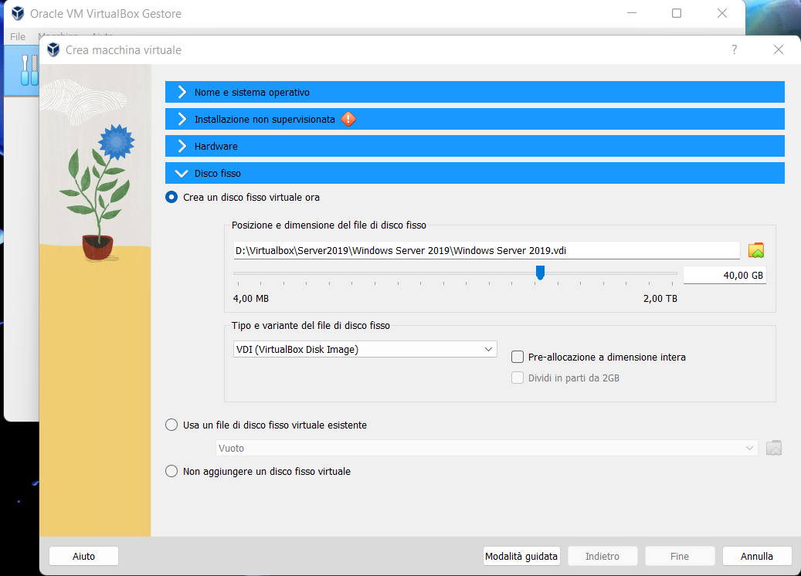The width and height of the screenshot is (801, 576).
Task: Collapse the Disco fisso section
Action: [474, 173]
